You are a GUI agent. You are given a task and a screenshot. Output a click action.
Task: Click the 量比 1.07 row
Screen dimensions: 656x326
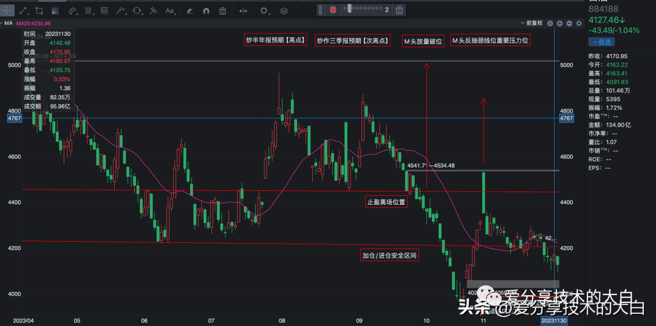tap(603, 142)
